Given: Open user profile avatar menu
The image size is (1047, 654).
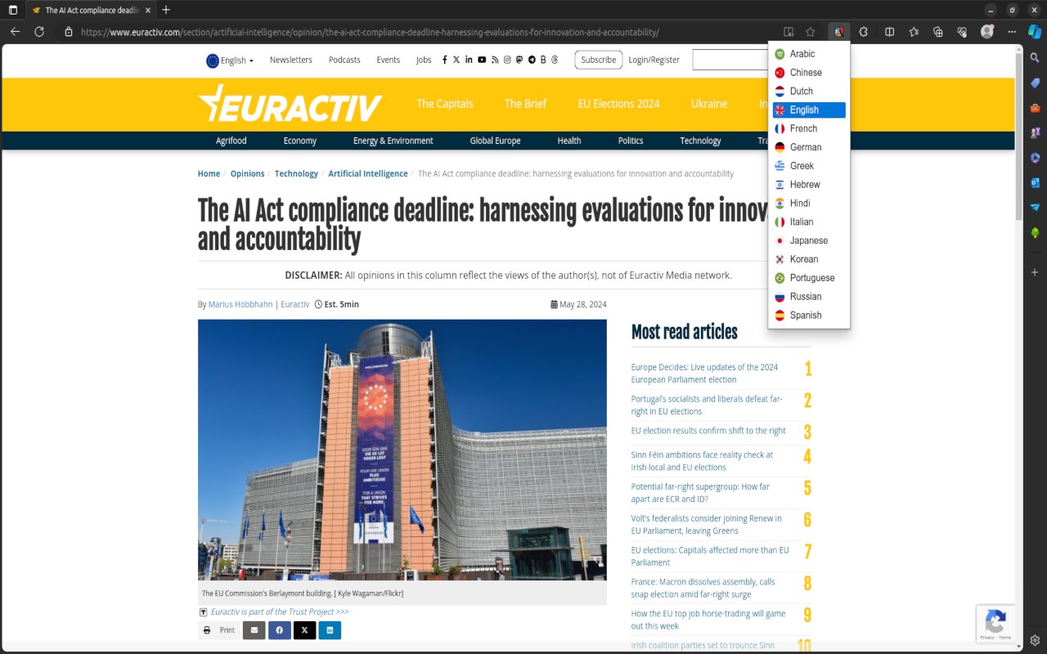Looking at the screenshot, I should point(987,32).
